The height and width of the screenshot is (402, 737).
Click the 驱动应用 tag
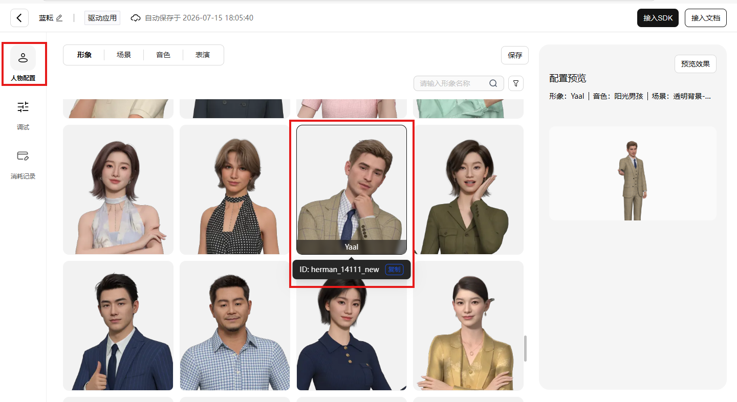coord(102,18)
